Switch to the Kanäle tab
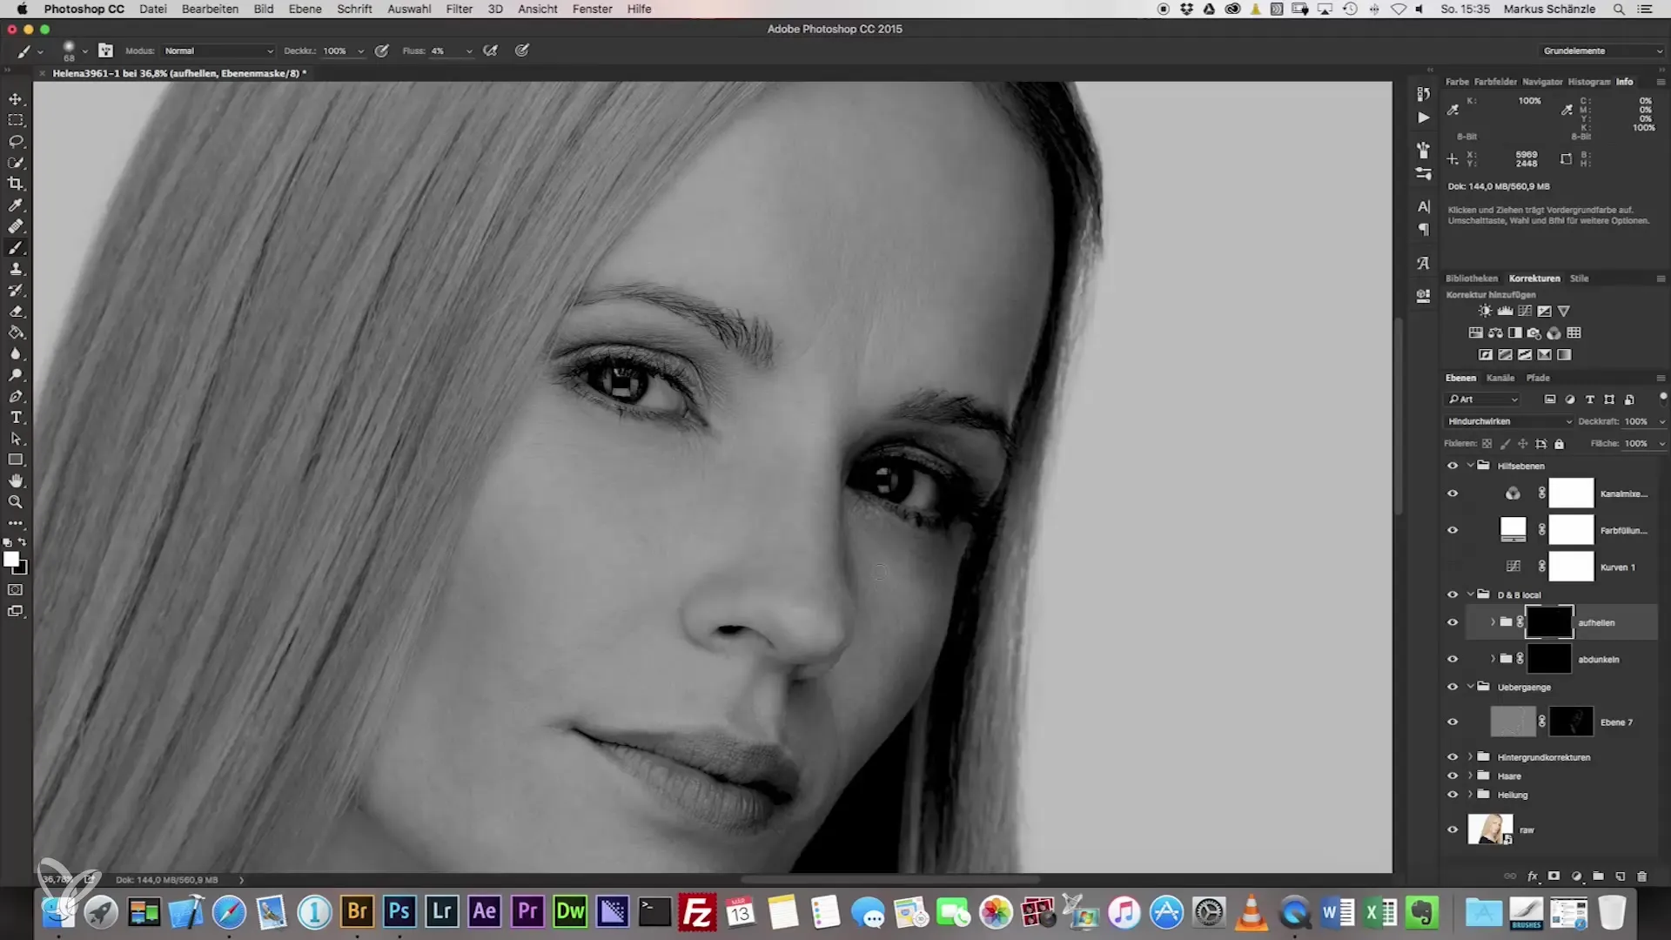This screenshot has width=1671, height=940. 1500,378
